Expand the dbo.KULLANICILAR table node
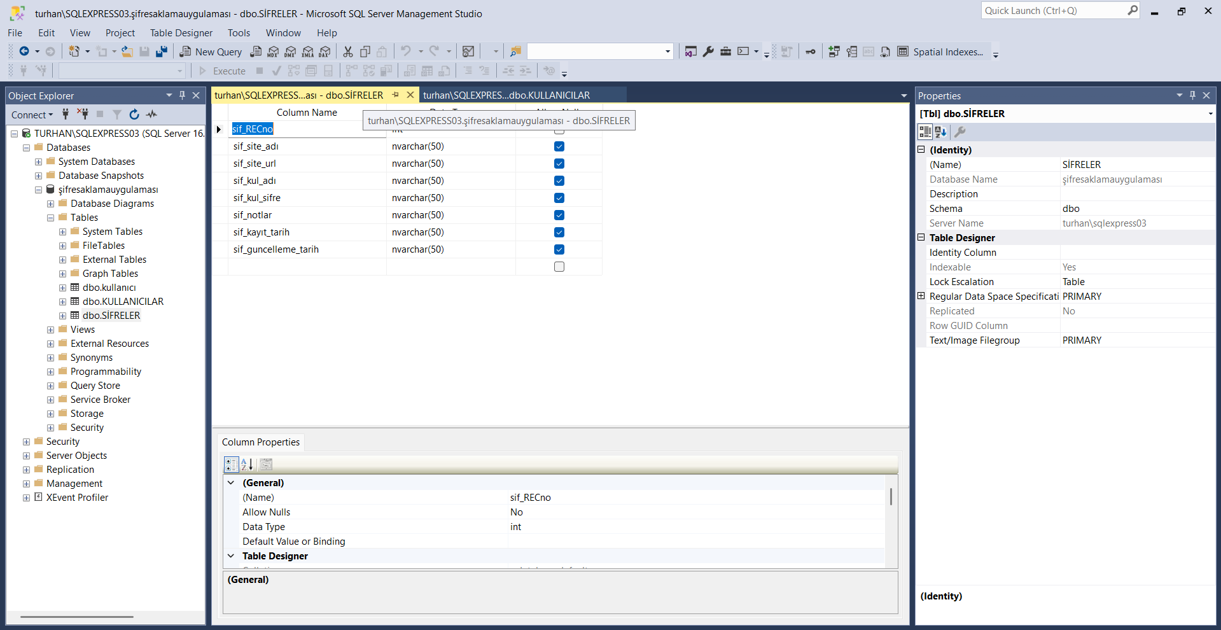Image resolution: width=1221 pixels, height=630 pixels. tap(62, 302)
